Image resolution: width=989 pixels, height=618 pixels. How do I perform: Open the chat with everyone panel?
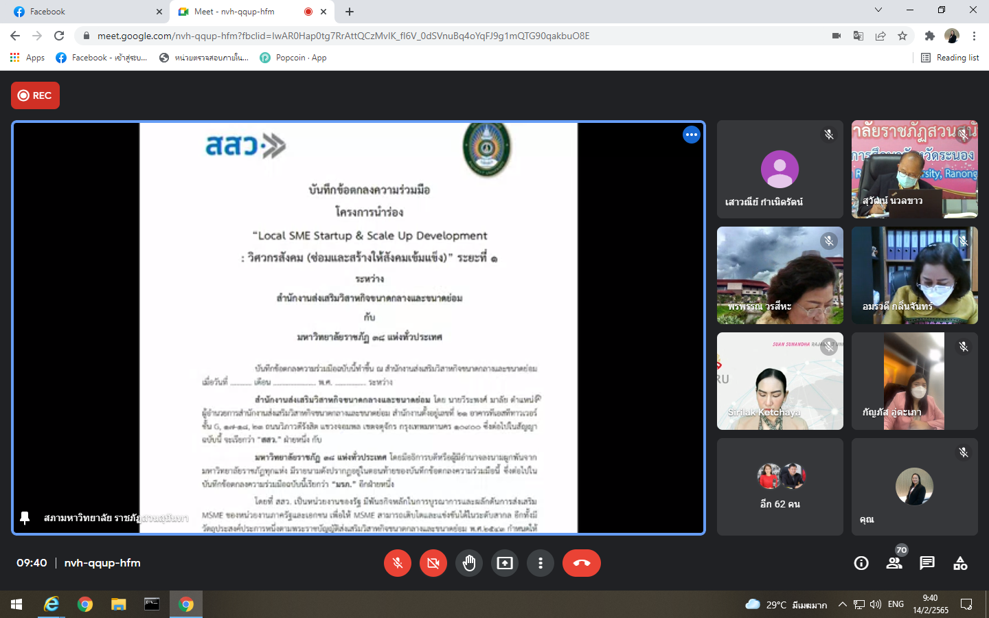click(927, 563)
